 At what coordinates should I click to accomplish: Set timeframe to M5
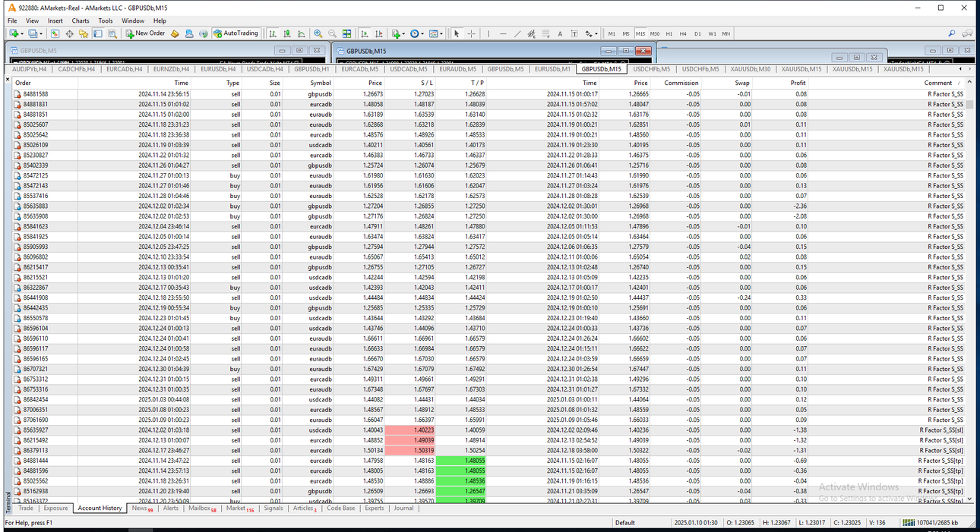(626, 33)
